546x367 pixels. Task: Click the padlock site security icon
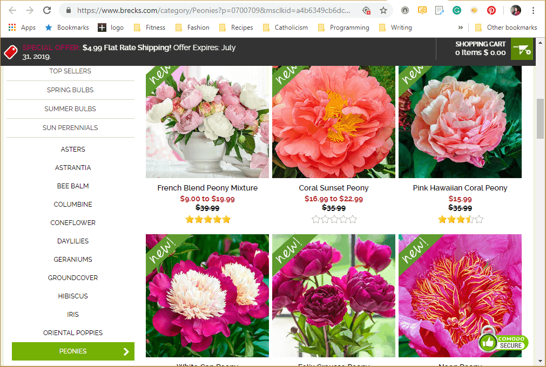[68, 10]
